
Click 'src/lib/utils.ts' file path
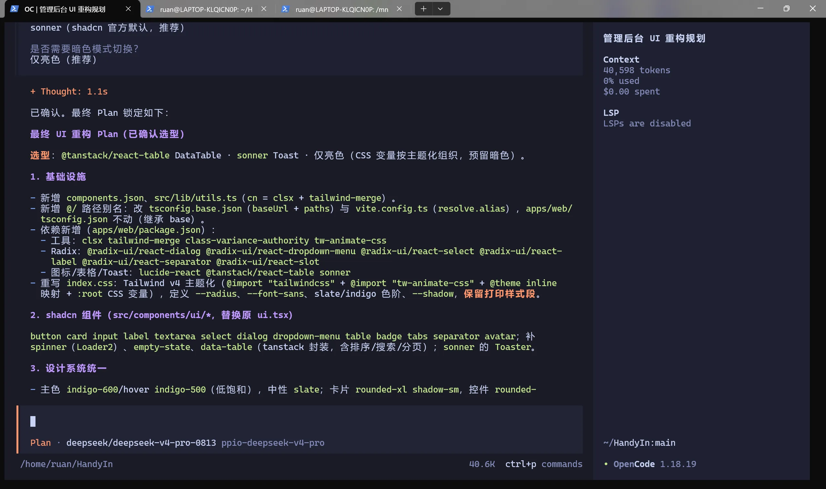196,198
